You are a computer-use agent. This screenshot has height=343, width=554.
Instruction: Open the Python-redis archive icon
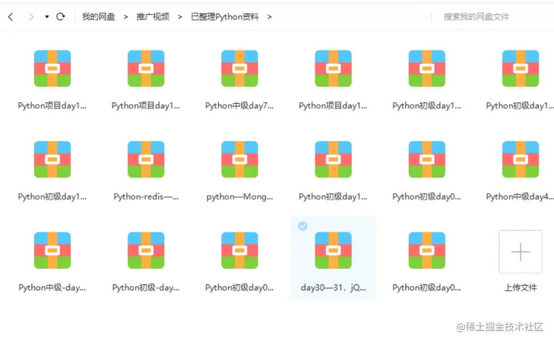pyautogui.click(x=146, y=159)
